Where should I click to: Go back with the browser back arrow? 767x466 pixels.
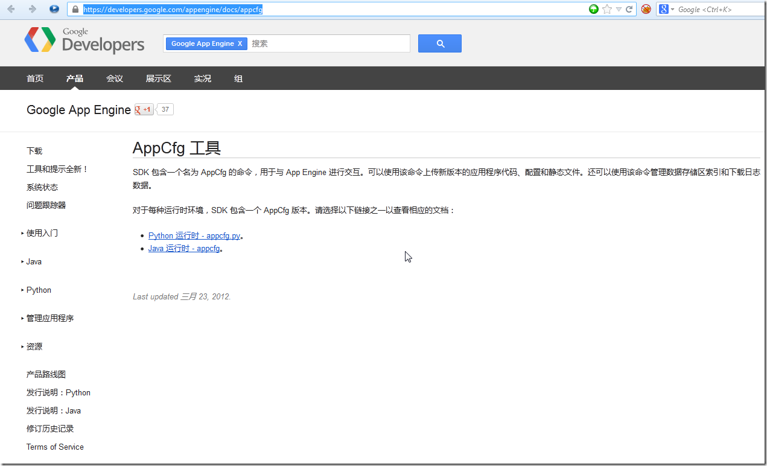point(11,9)
